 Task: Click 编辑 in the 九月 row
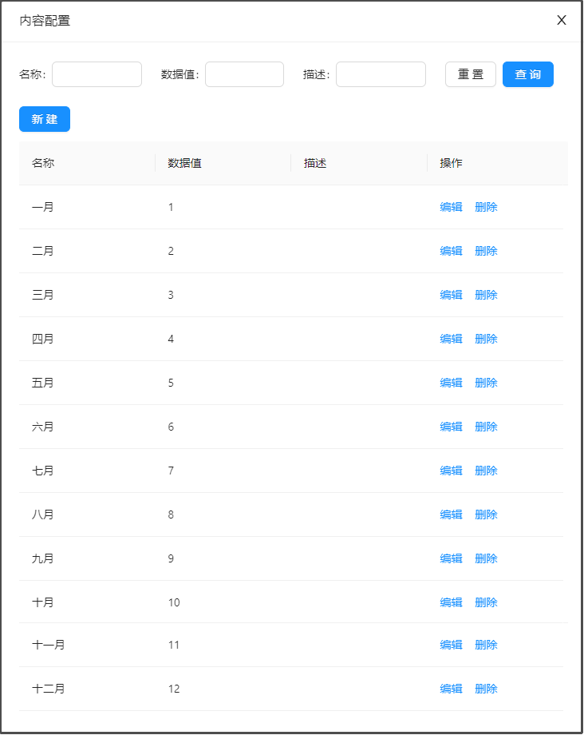[x=451, y=558]
